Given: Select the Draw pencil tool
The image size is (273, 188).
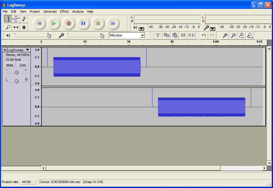Looking at the screenshot, I should coord(24,19).
